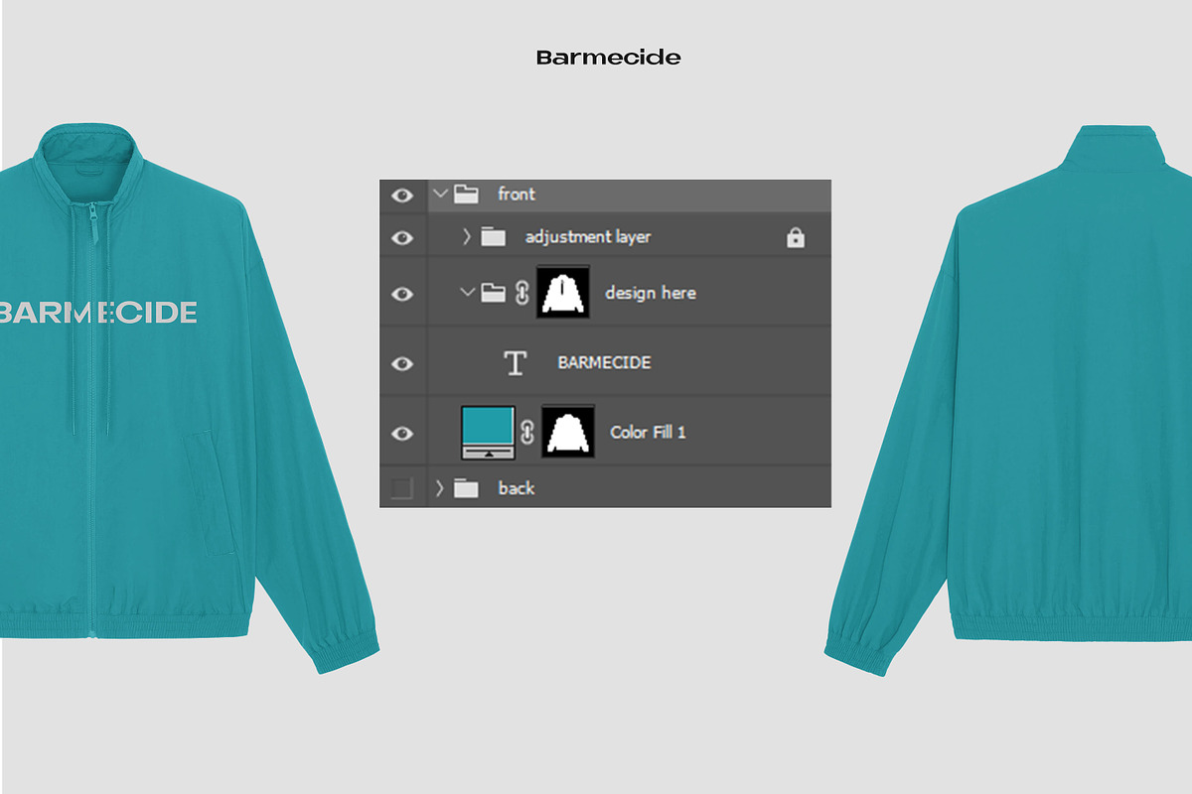Screen dimensions: 1192x794
Task: Click the link icon on design here layer
Action: click(x=522, y=293)
